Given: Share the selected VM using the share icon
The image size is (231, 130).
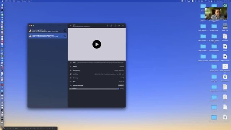Looking at the screenshot, I should [x=115, y=26].
